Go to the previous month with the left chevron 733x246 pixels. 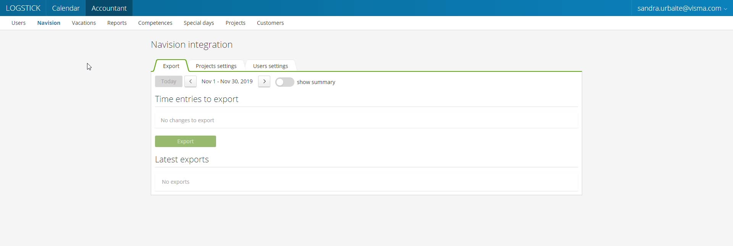pos(191,81)
